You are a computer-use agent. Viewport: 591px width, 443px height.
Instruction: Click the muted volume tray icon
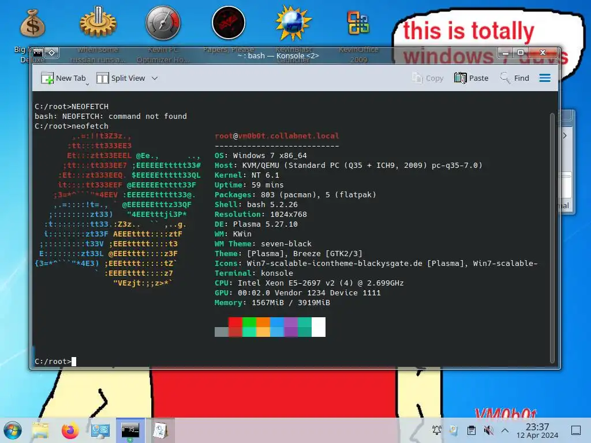488,430
